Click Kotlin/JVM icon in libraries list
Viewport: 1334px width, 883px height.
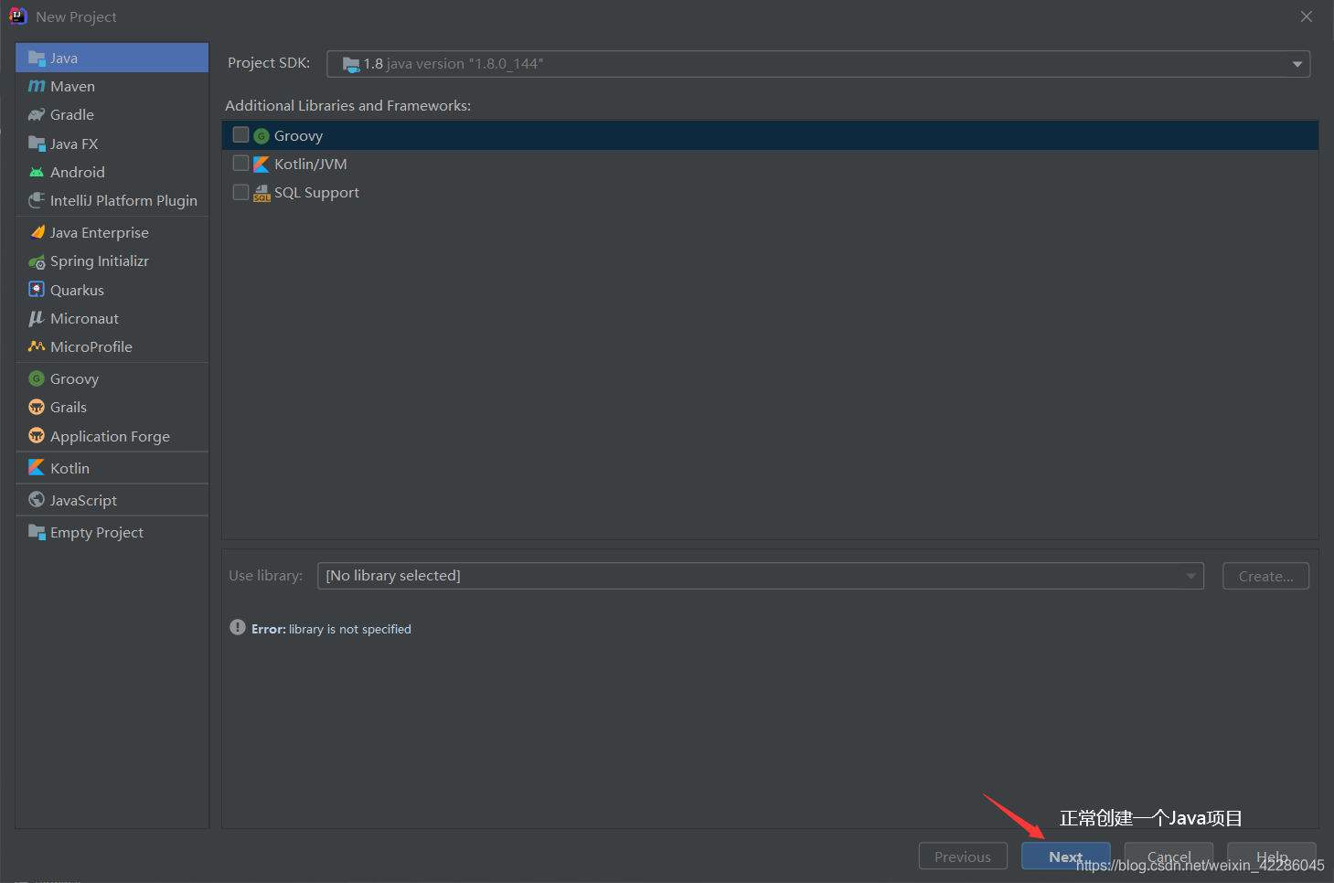[261, 164]
